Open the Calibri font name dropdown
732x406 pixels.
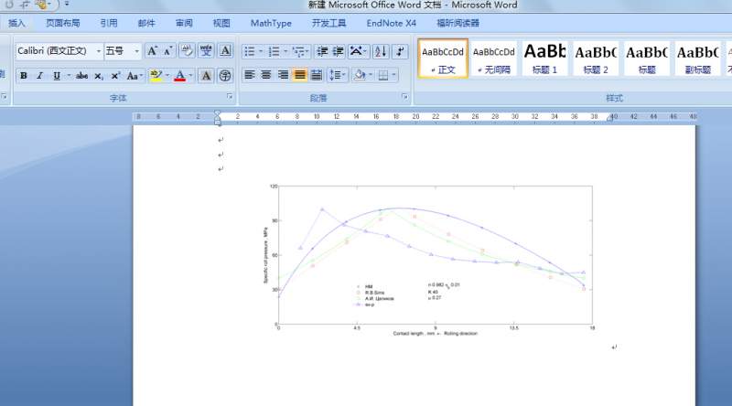[99, 51]
